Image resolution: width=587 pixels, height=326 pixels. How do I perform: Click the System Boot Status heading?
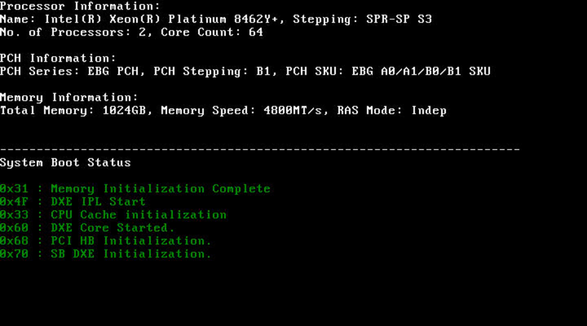66,162
